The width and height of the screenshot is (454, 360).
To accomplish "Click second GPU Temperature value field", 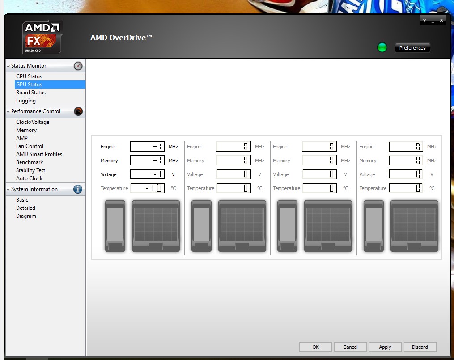I will click(x=233, y=188).
